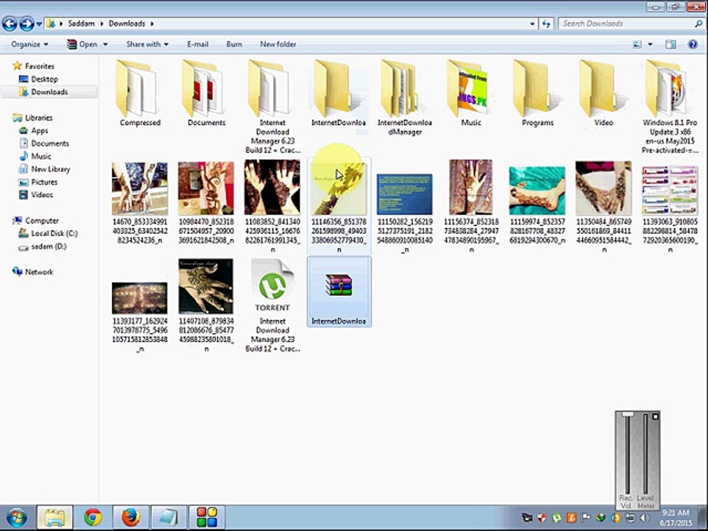This screenshot has width=708, height=531.
Task: Open uTorrent tray icon
Action: 557,518
